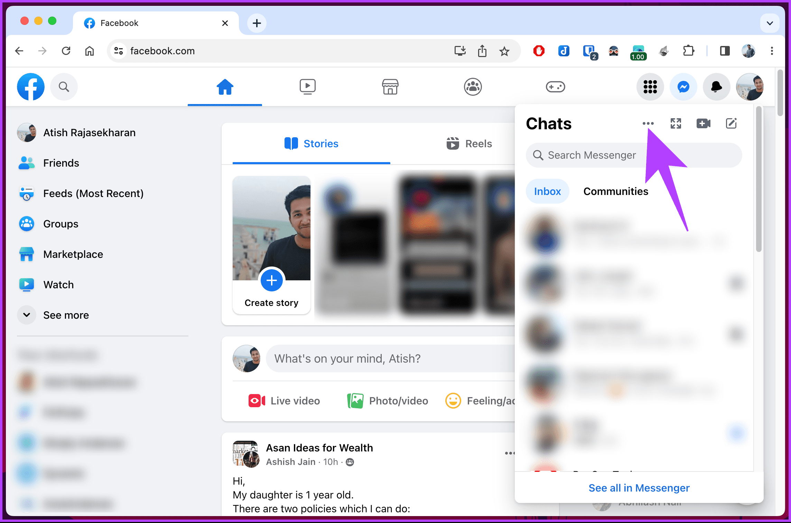
Task: Switch to the Communities tab
Action: point(616,191)
